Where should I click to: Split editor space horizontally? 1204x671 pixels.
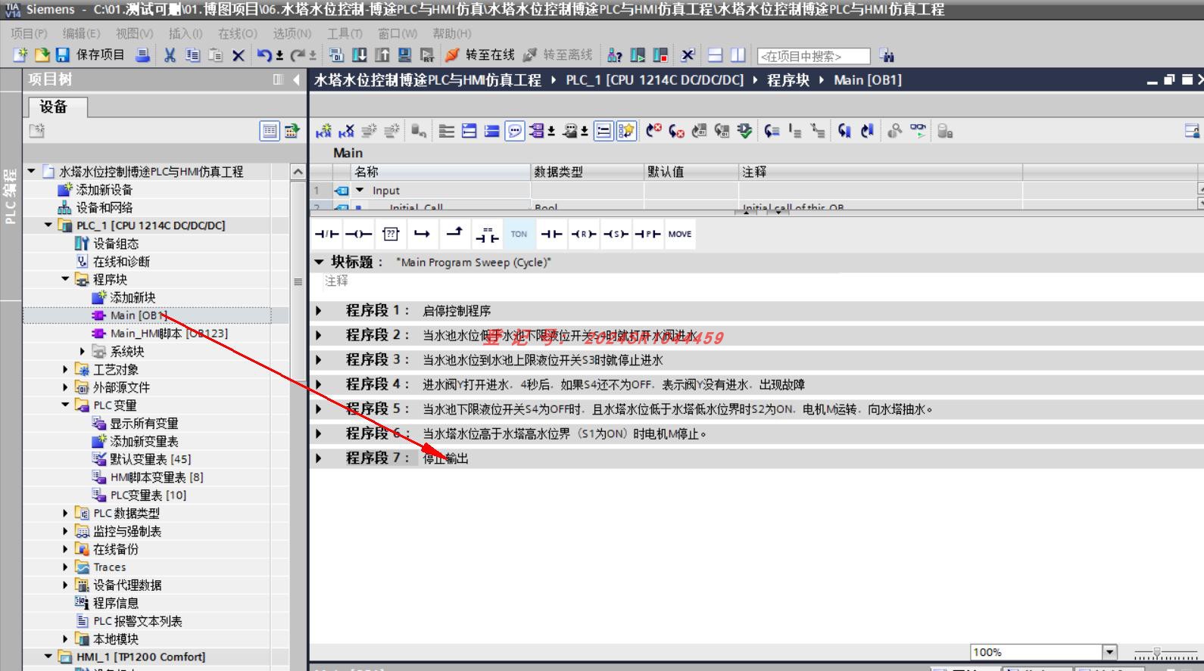tap(715, 55)
